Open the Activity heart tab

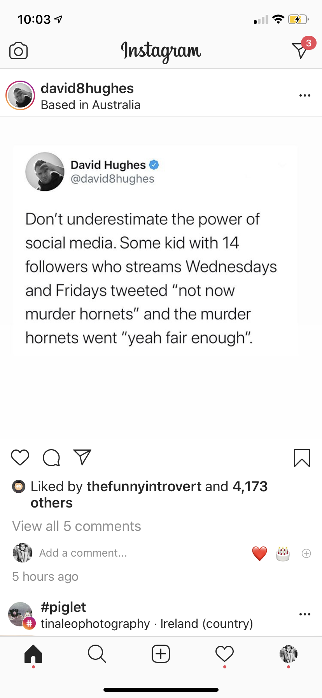coord(224,654)
